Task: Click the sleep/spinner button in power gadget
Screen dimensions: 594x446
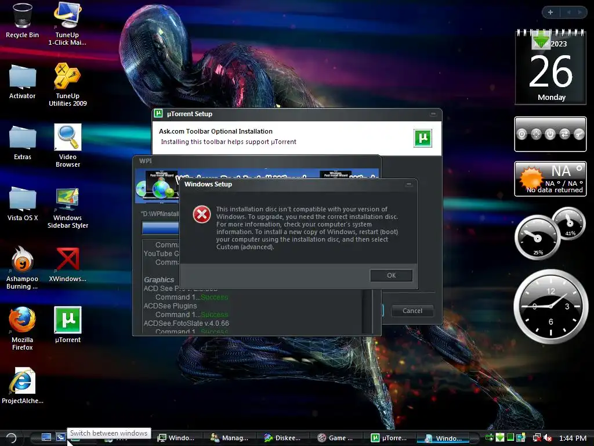Action: (536, 134)
